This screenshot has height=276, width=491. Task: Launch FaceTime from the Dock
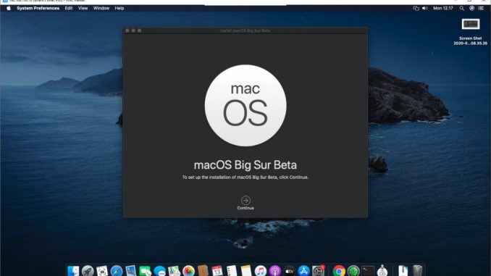point(146,271)
